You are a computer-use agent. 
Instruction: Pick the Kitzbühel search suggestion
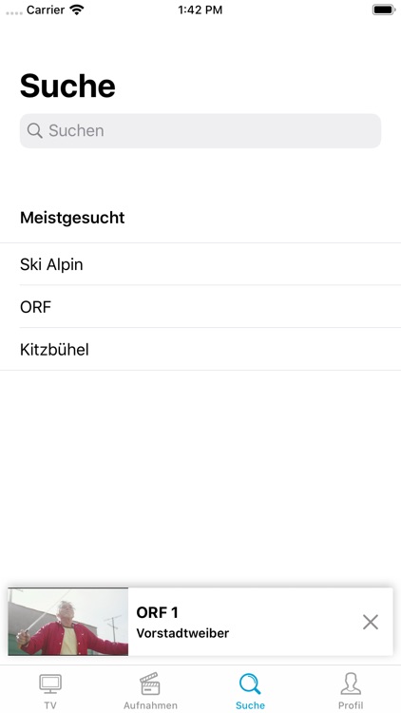pos(200,349)
